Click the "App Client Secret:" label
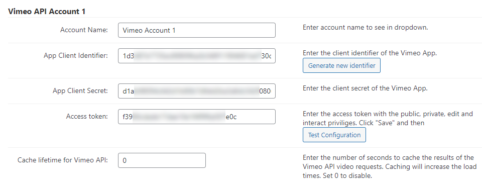The image size is (482, 186). click(80, 91)
